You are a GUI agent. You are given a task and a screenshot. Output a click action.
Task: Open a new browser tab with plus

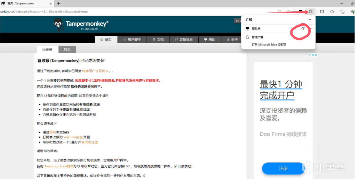(x=58, y=4)
